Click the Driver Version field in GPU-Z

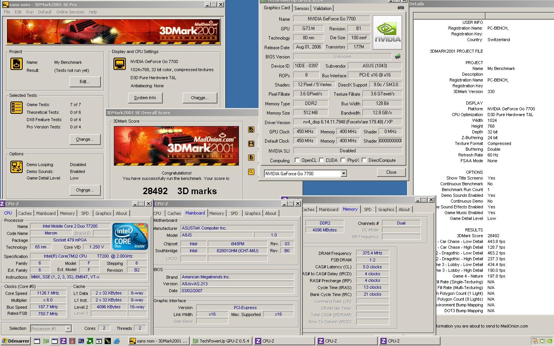point(348,122)
